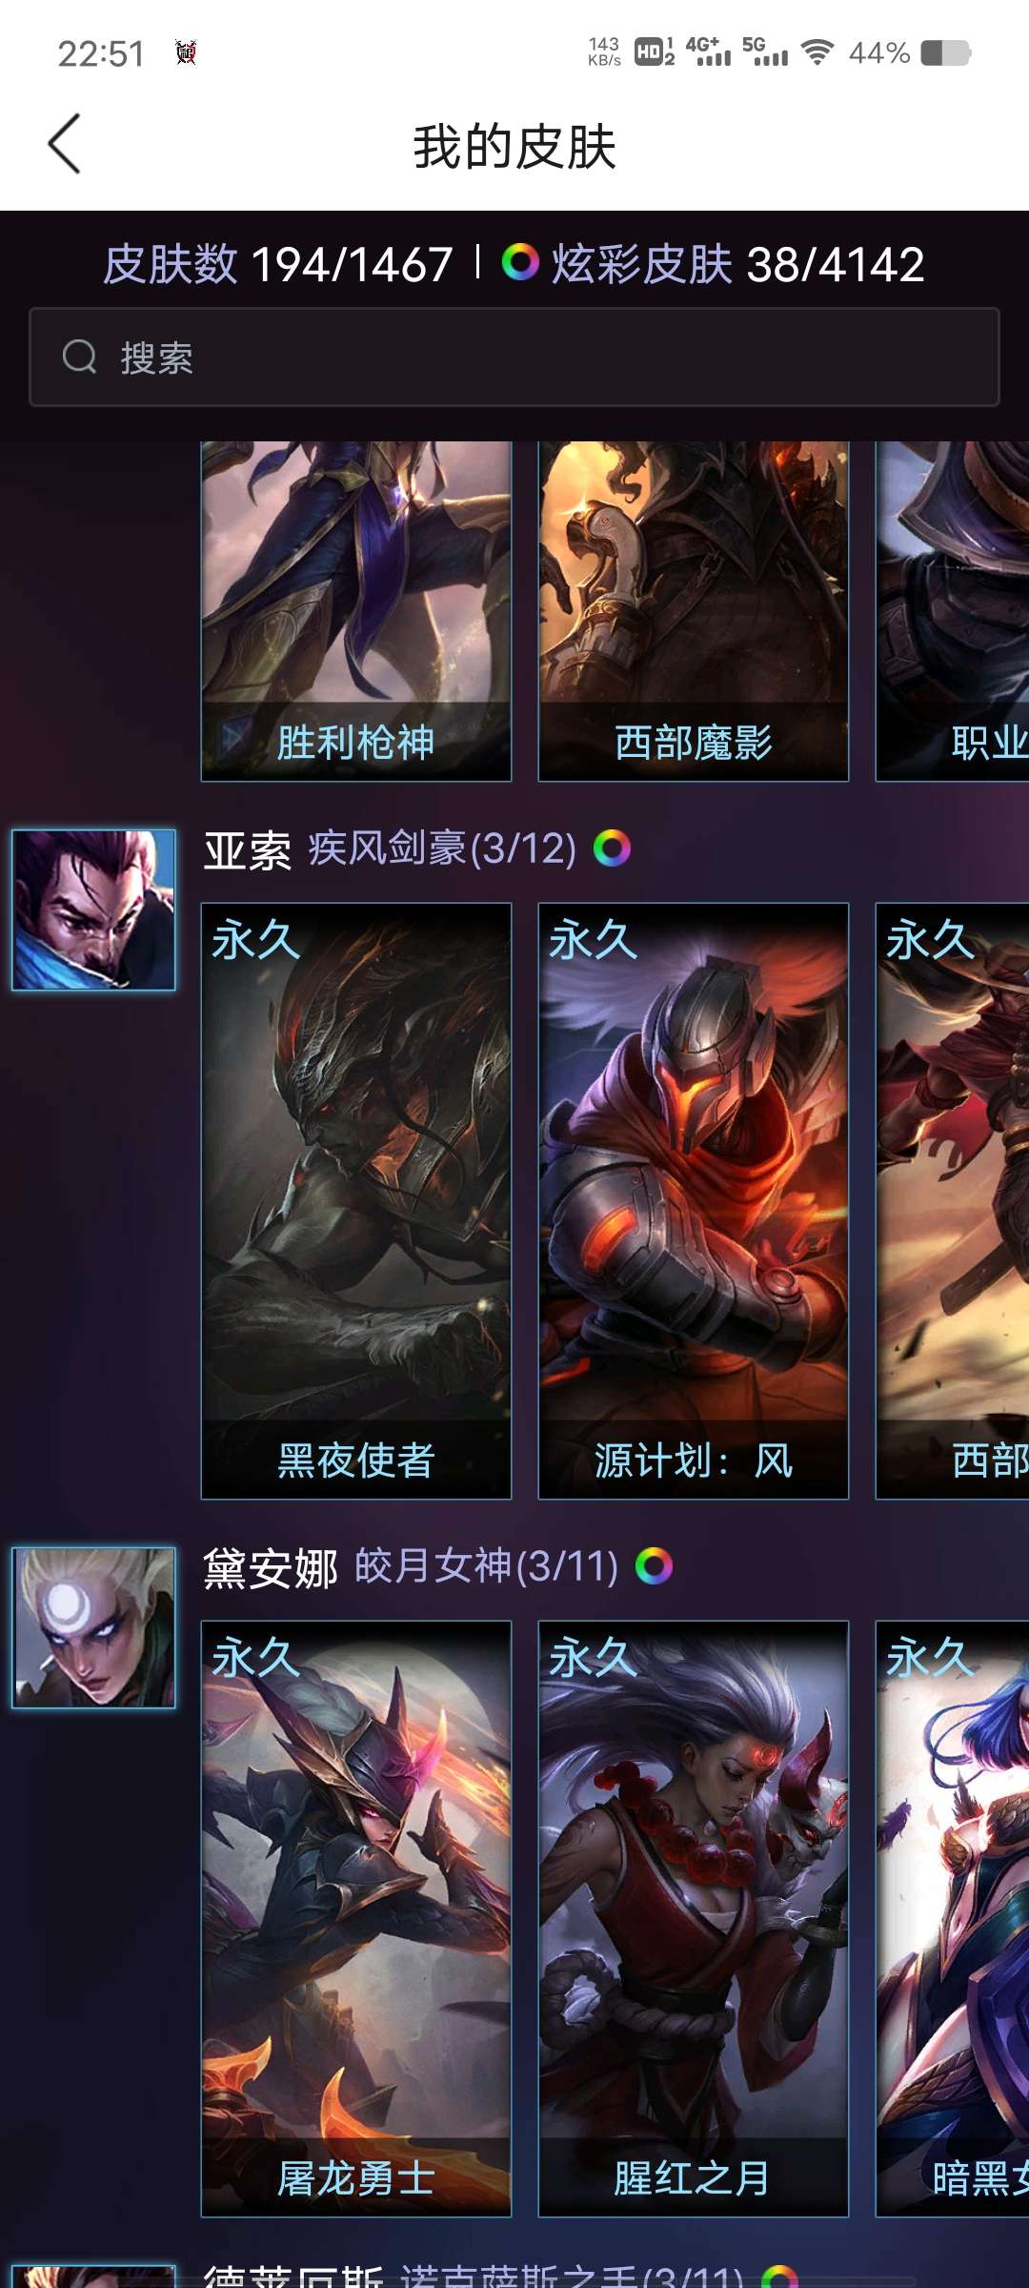This screenshot has width=1029, height=2288.
Task: Tap the chroma ring icon next to 黛安娜
Action: 654,1565
